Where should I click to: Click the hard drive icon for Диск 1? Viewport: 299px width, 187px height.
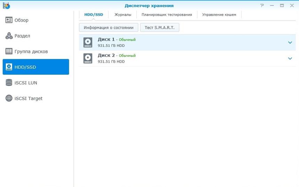pyautogui.click(x=88, y=42)
